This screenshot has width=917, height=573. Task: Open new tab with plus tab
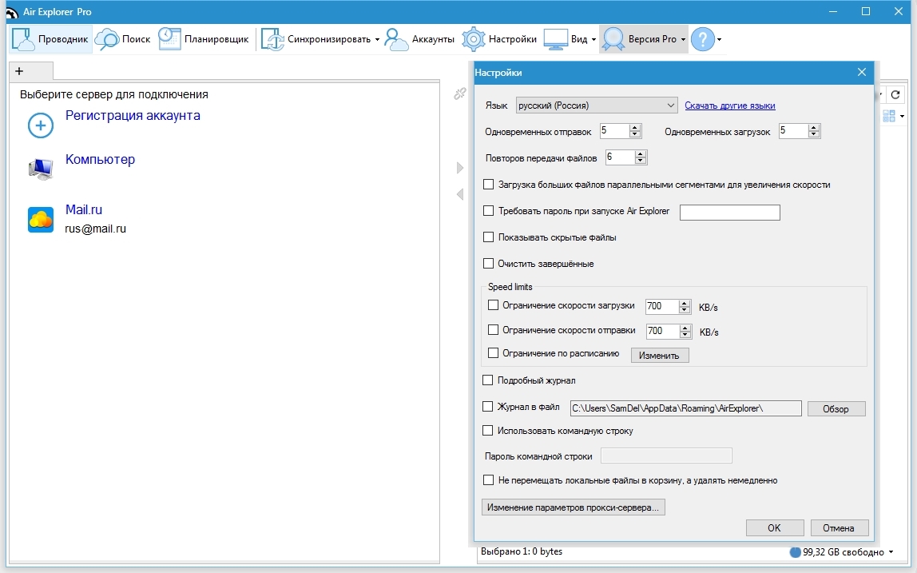pos(20,71)
